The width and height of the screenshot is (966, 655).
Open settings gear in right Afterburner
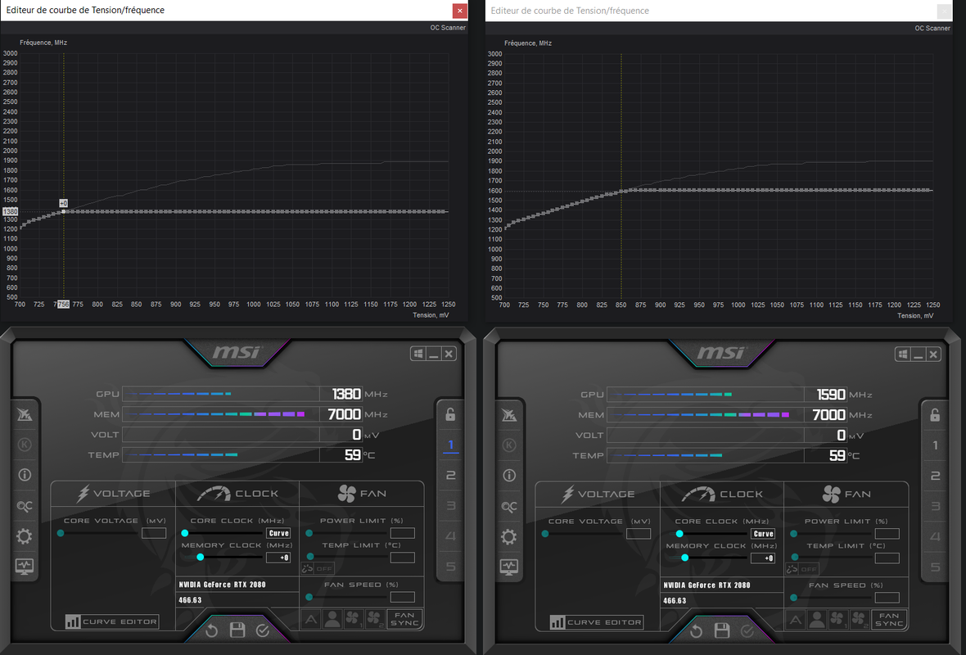tap(509, 537)
